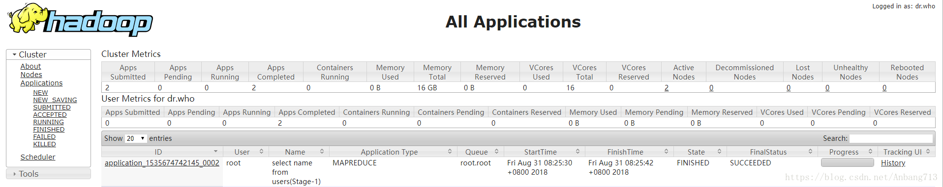
Task: Sort by FinishTime column arrows
Action: pyautogui.click(x=666, y=152)
